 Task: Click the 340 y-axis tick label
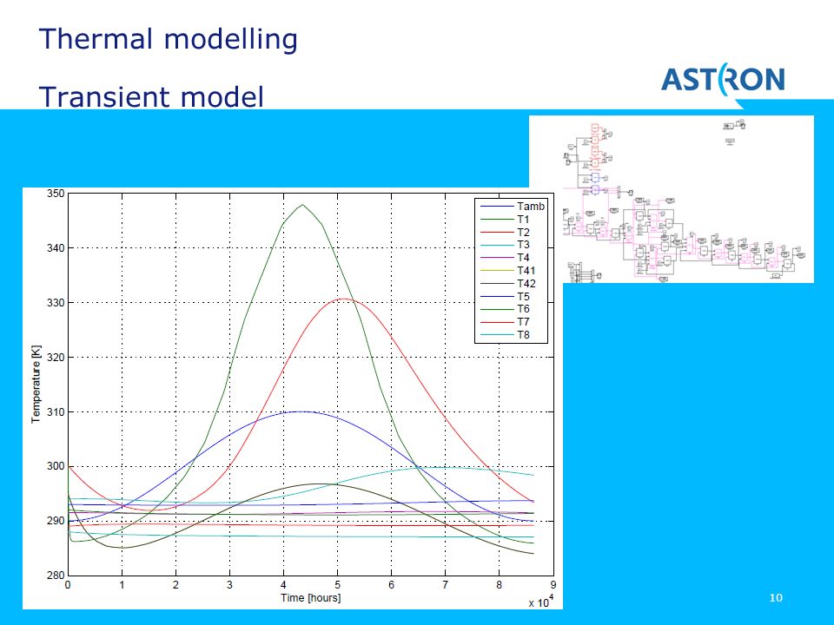(56, 248)
